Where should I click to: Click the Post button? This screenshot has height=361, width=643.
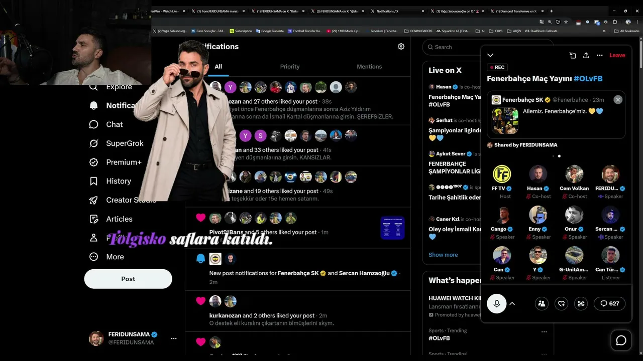(128, 279)
